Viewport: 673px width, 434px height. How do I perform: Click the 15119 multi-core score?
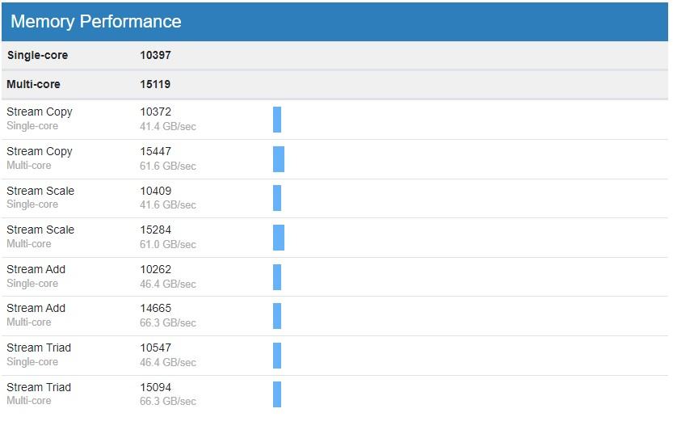[155, 84]
